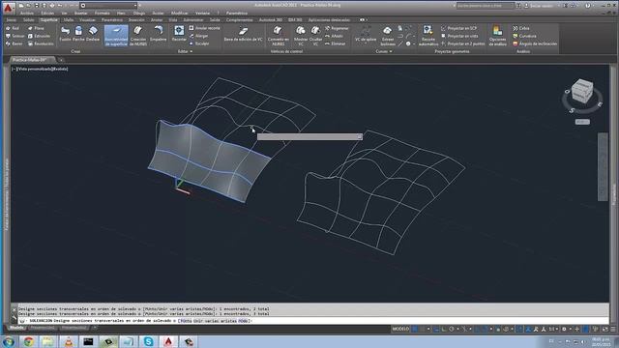The height and width of the screenshot is (348, 619).
Task: Select the Desfase surface tool
Action: (93, 34)
